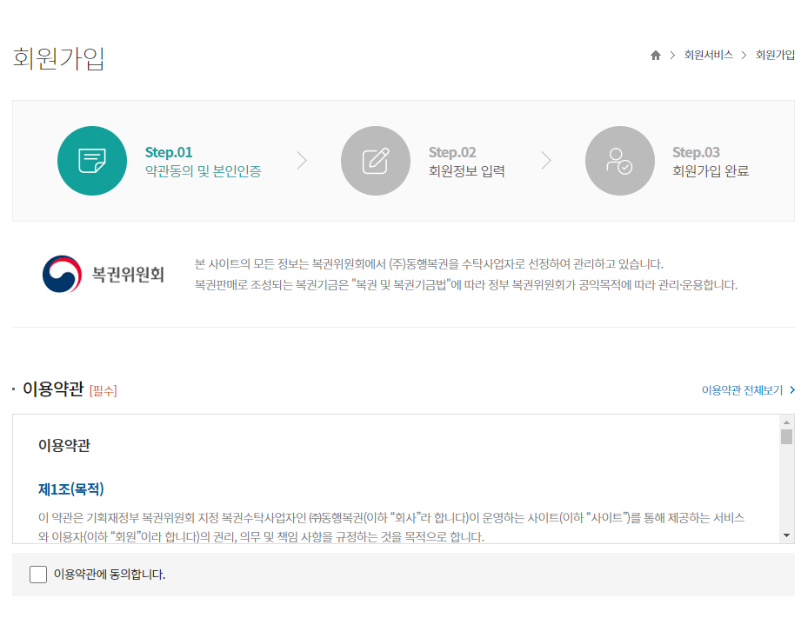Click the Step.01 document note icon
The image size is (801, 618).
(92, 161)
